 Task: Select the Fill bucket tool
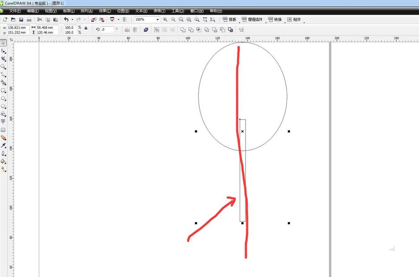(3, 162)
